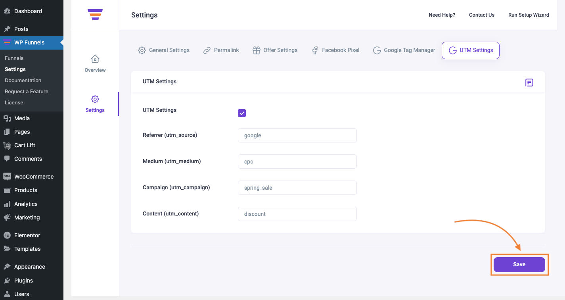Click the Plugins plug icon
Image resolution: width=565 pixels, height=300 pixels.
click(x=7, y=281)
